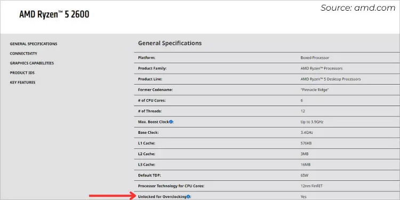This screenshot has height=200, width=400.
Task: Select the 576KB cache value
Action: click(306, 143)
